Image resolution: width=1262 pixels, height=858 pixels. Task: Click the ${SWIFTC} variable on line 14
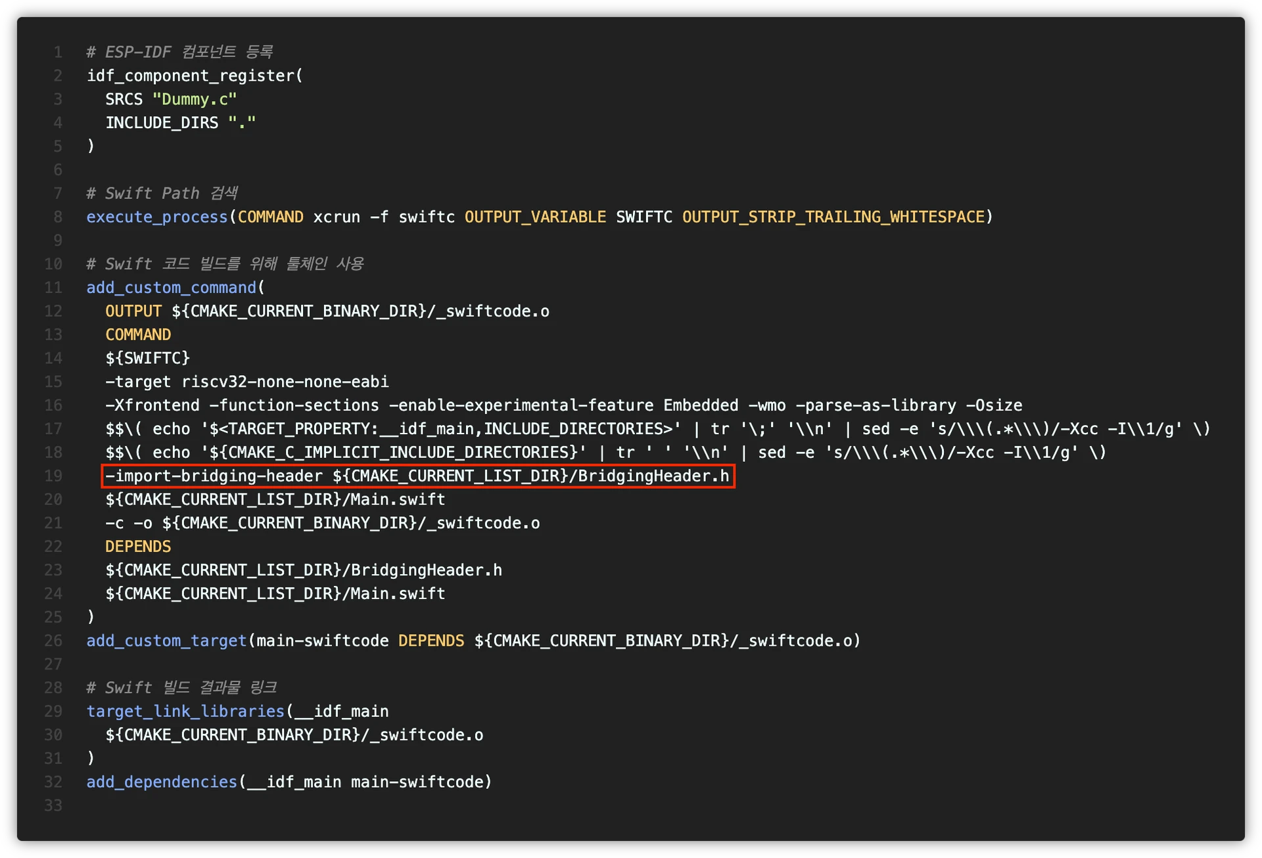pos(147,358)
